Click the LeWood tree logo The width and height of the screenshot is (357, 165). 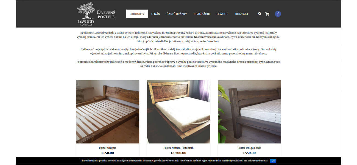[x=86, y=14]
